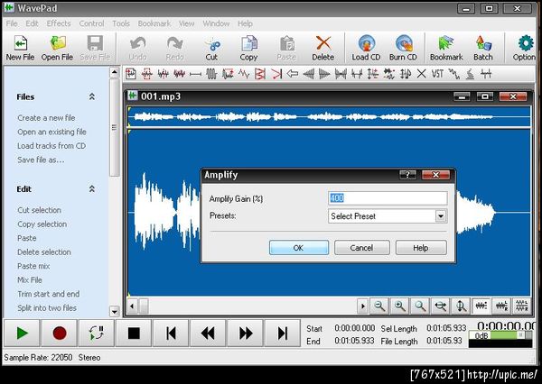Click the black X icon in effects toolbar

point(421,74)
